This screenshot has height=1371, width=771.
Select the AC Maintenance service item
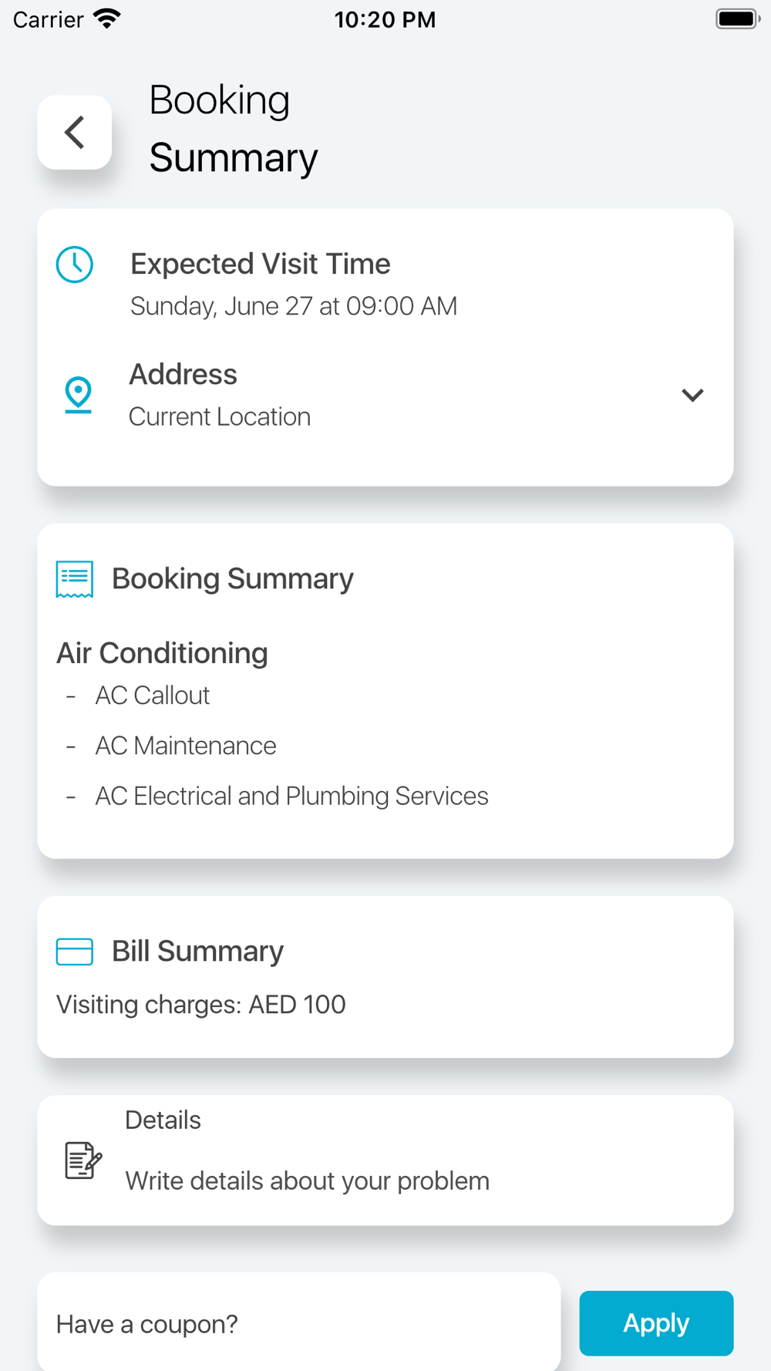pos(186,746)
